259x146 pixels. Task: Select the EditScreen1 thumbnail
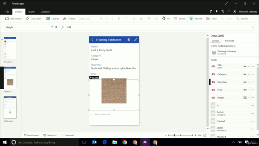point(10,107)
